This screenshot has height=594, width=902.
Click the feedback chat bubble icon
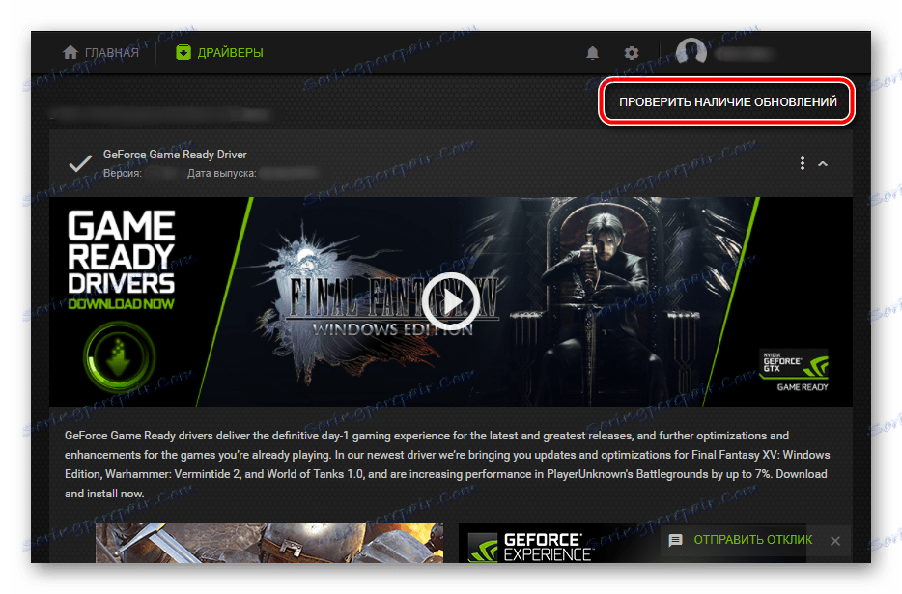pyautogui.click(x=675, y=541)
